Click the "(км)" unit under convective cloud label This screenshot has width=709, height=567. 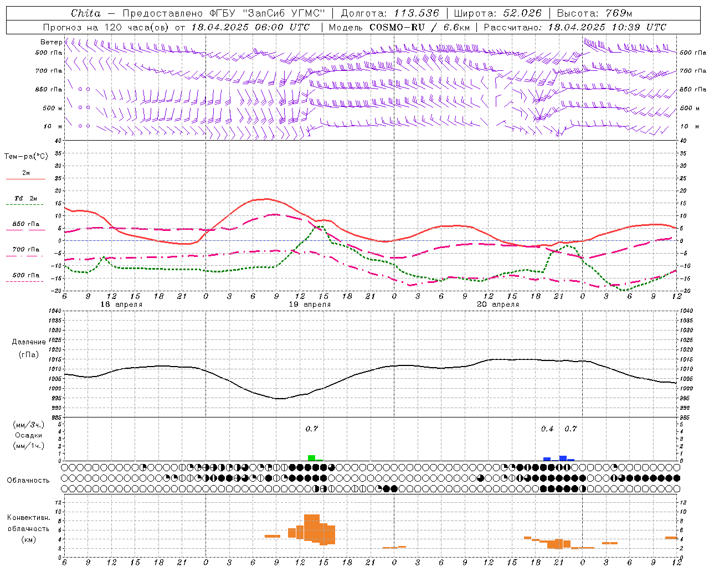point(29,539)
